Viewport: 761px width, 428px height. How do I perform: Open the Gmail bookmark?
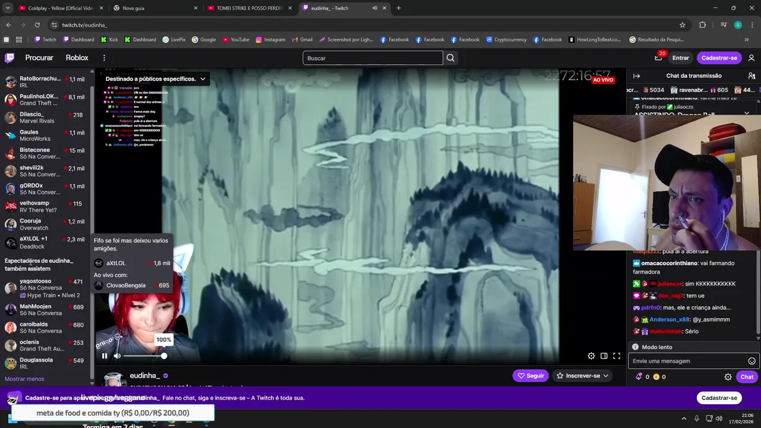(x=302, y=40)
